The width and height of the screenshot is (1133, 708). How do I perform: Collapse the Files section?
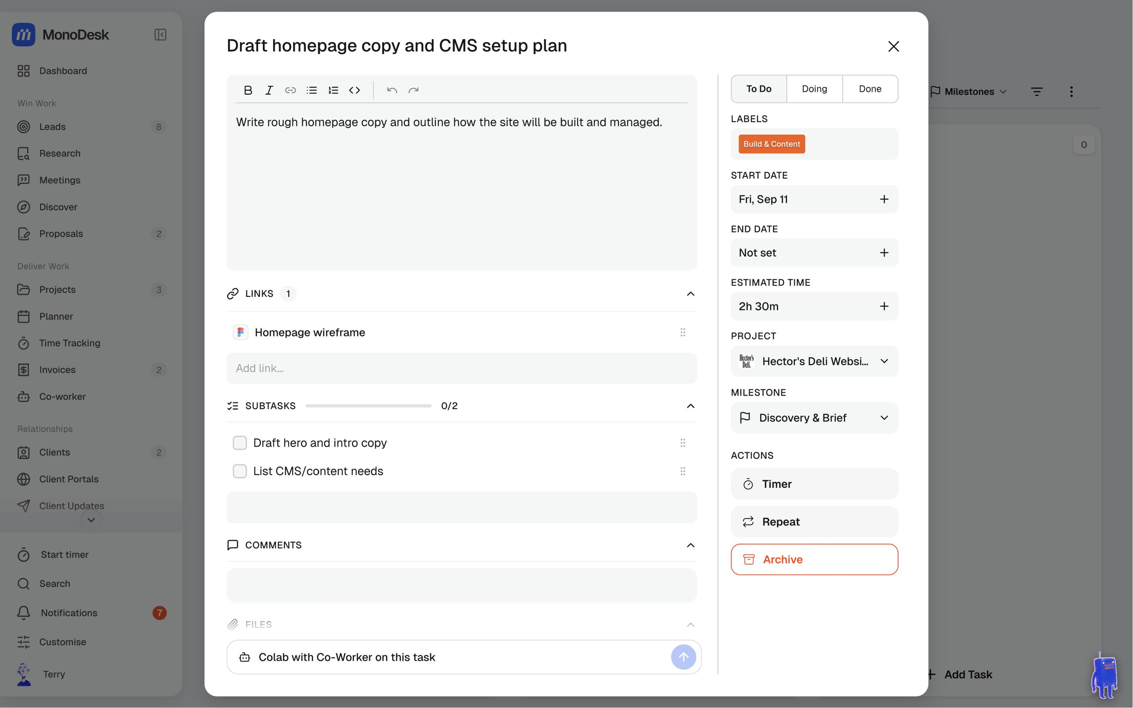pos(690,625)
